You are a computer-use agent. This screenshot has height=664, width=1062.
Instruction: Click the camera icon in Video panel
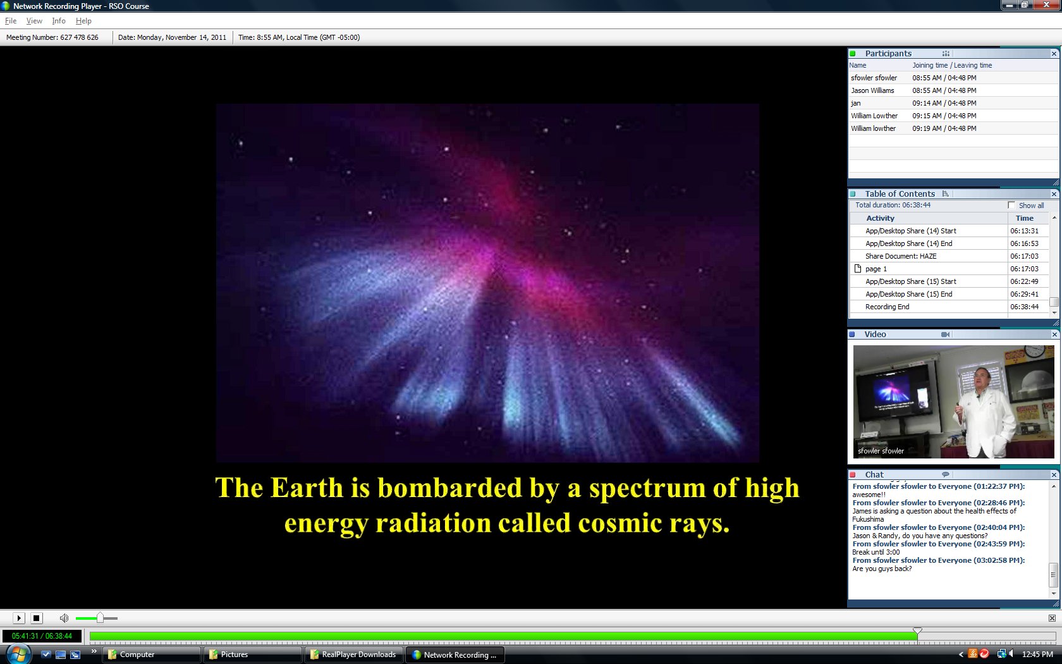click(945, 335)
